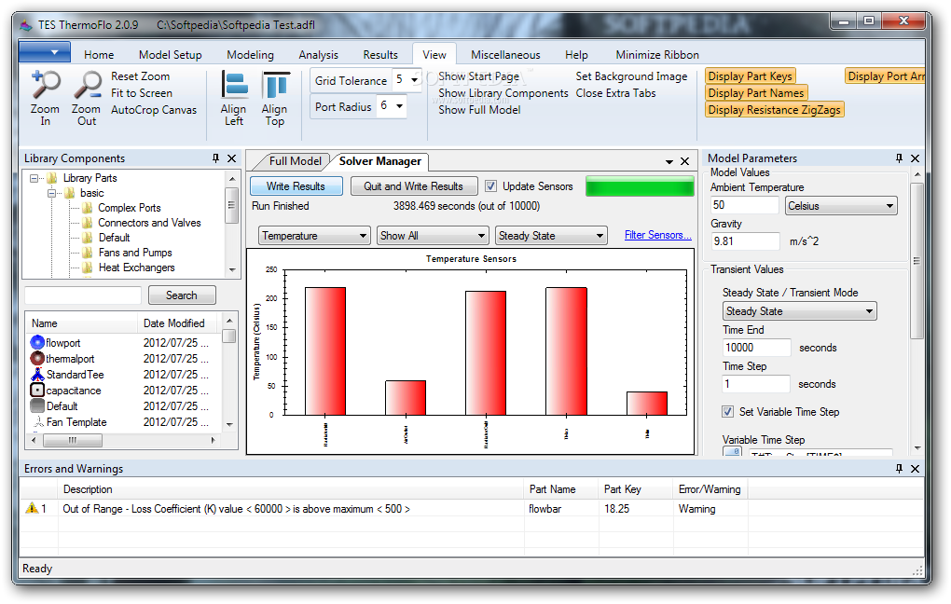951x604 pixels.
Task: Select the capacitance part icon
Action: (x=37, y=390)
